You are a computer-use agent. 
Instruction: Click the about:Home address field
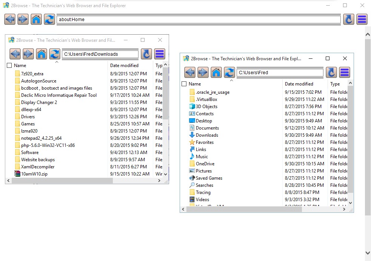[x=199, y=20]
